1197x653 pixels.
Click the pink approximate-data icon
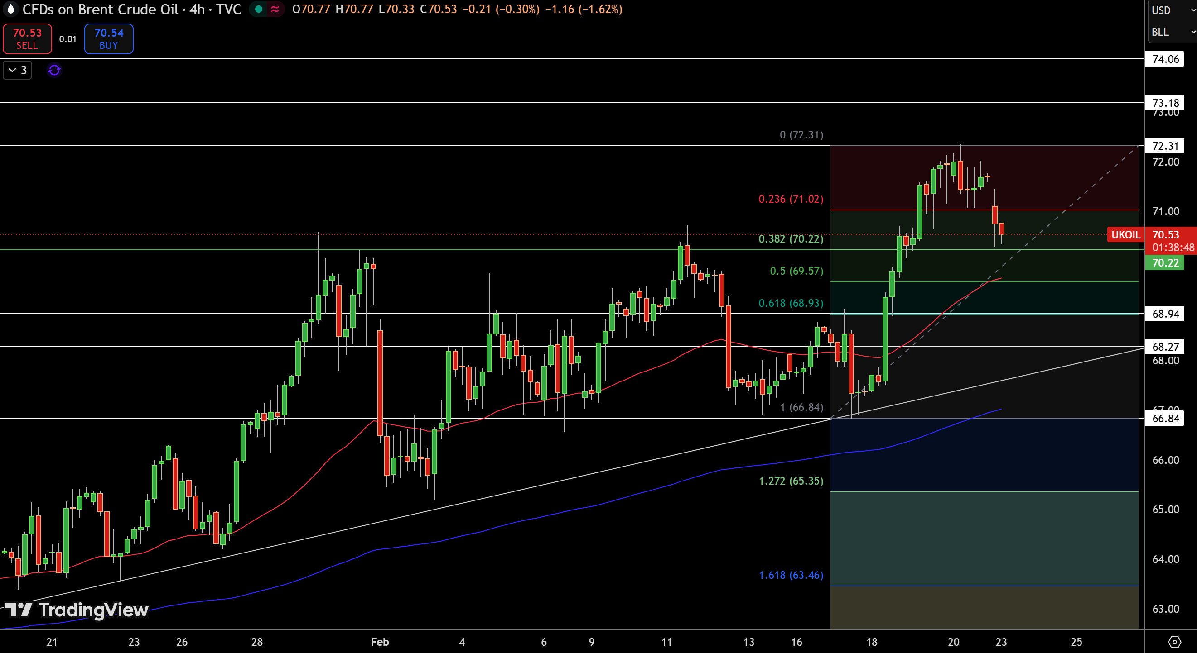275,10
